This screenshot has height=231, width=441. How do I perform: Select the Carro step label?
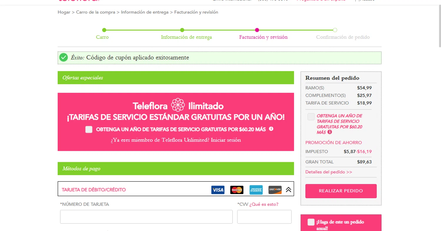102,37
